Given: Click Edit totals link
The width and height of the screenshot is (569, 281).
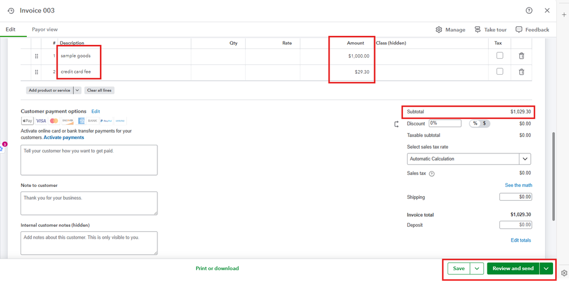Looking at the screenshot, I should 521,241.
